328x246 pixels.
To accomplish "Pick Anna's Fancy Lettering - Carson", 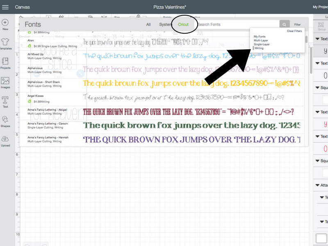I will [162, 127].
